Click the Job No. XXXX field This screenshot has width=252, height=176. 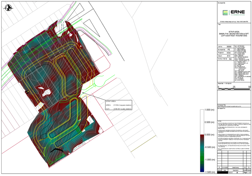(229, 47)
